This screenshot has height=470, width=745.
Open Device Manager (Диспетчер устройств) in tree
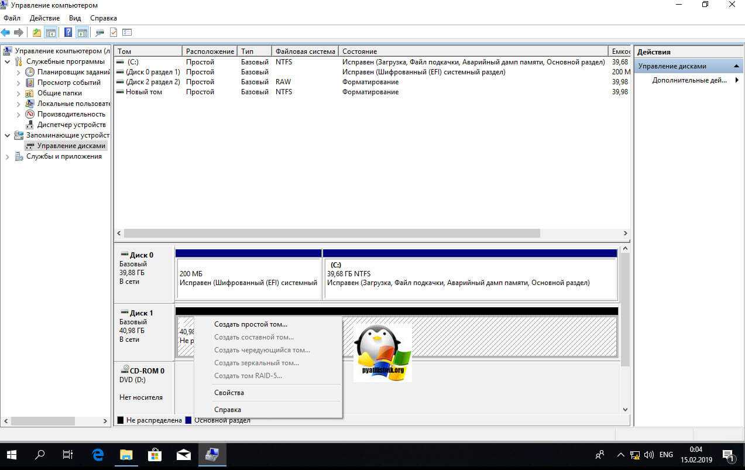[x=71, y=125]
